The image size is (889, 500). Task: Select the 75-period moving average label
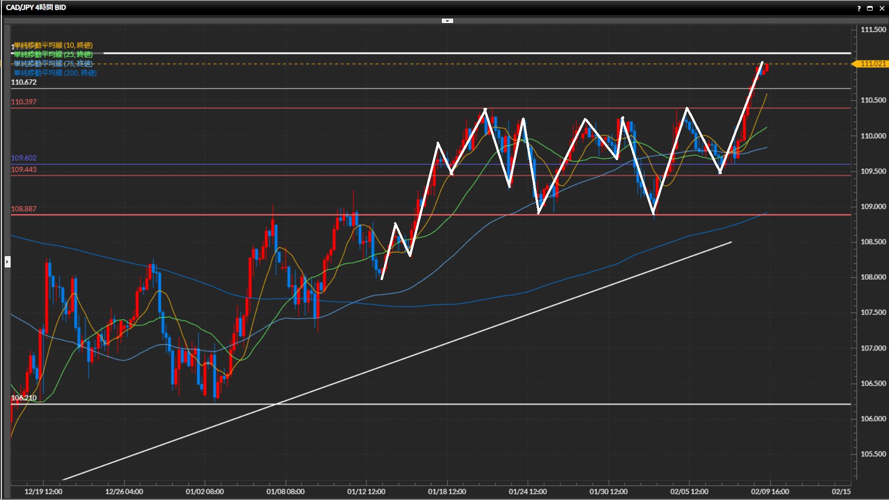[x=53, y=64]
